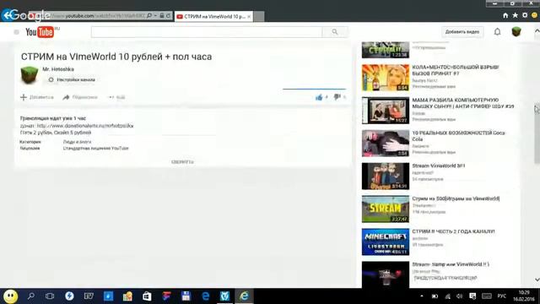Open the smiley-face Start button in taskbar

pyautogui.click(x=11, y=296)
